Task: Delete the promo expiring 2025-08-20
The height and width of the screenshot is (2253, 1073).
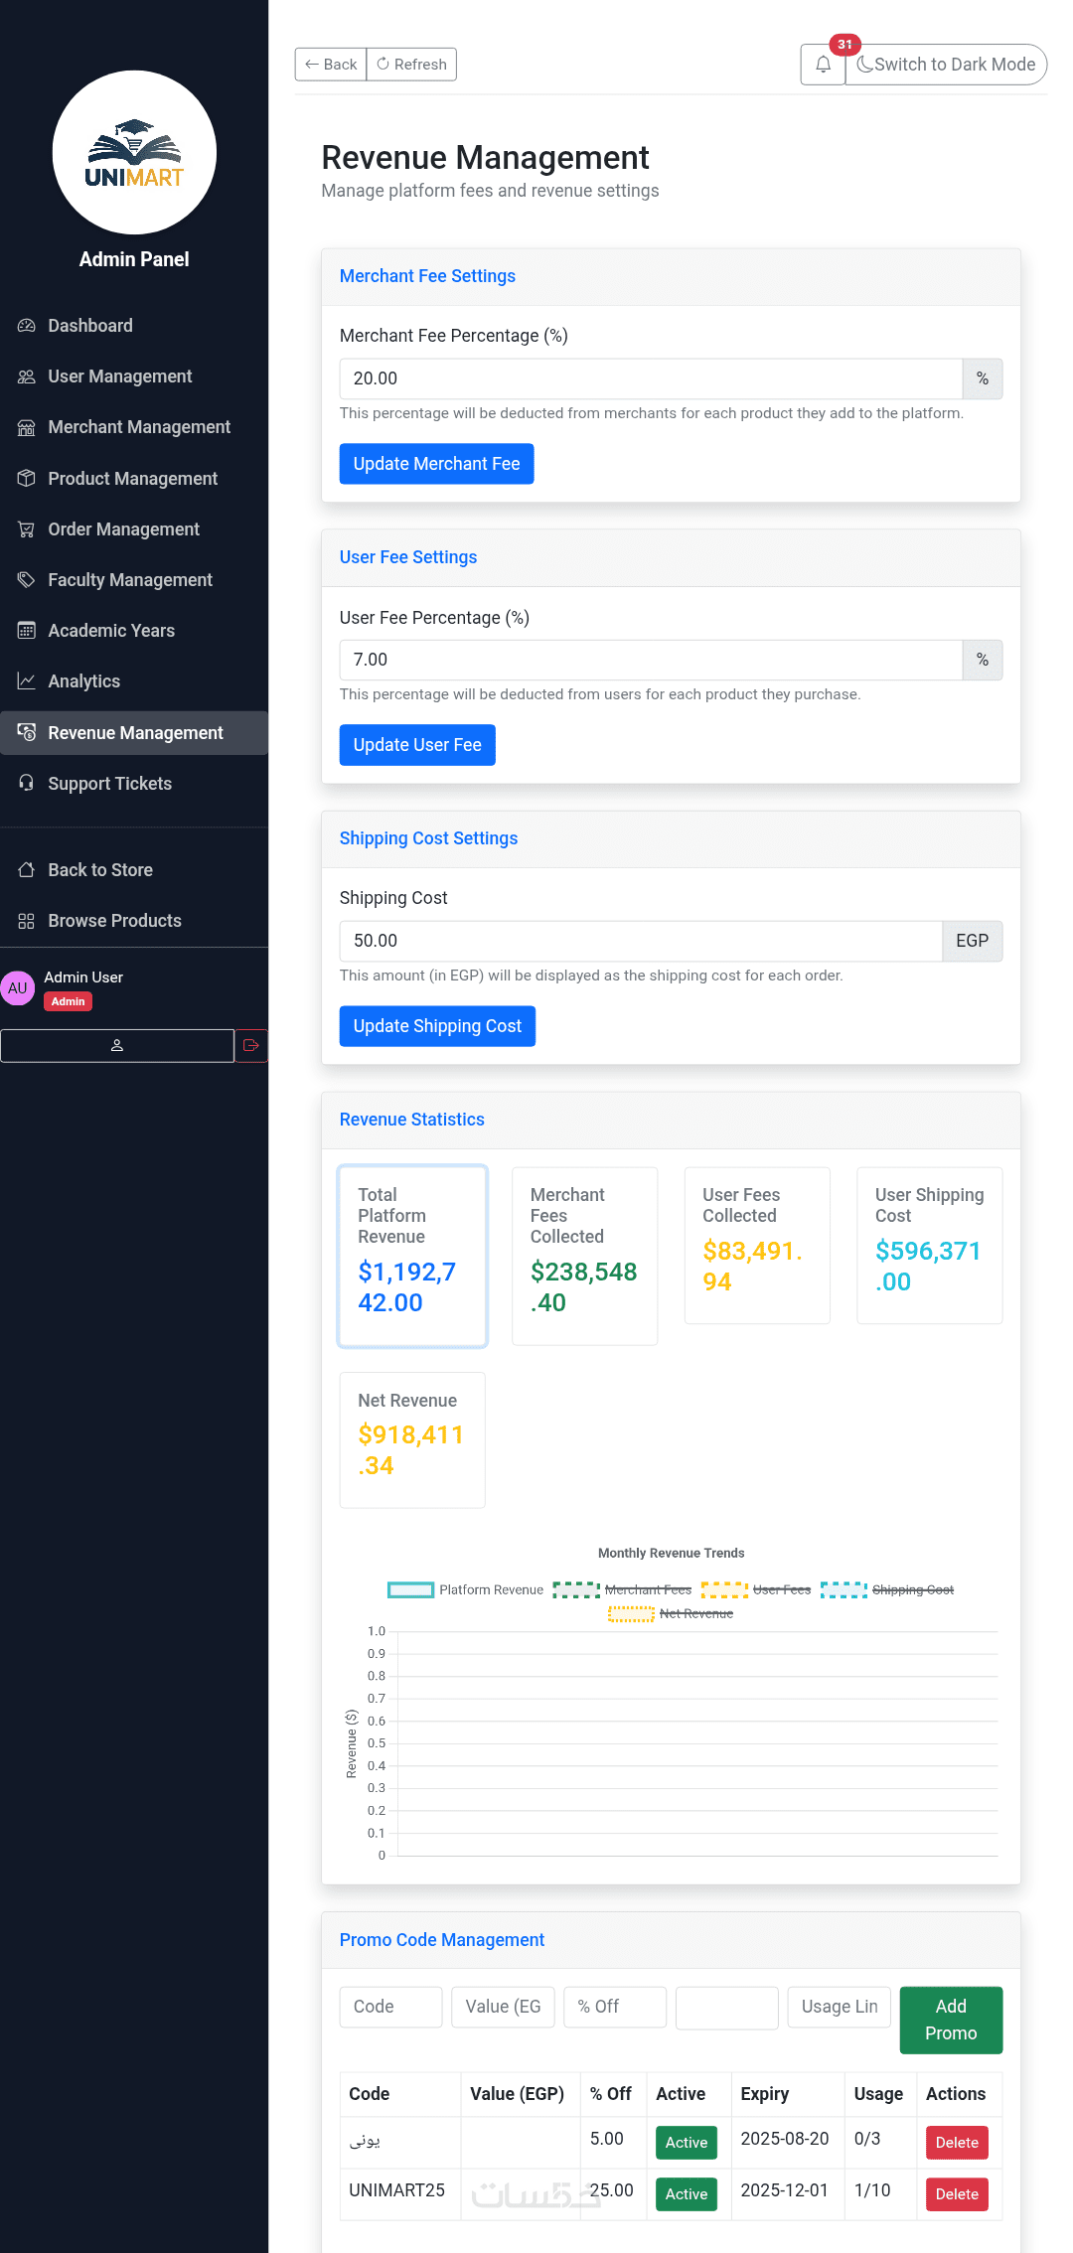Action: click(x=957, y=2143)
